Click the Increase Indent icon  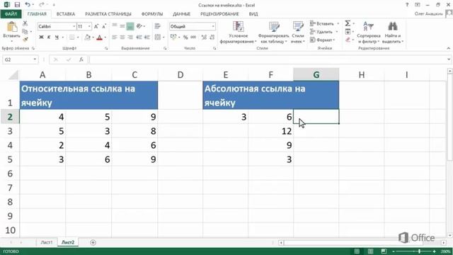[x=147, y=37]
